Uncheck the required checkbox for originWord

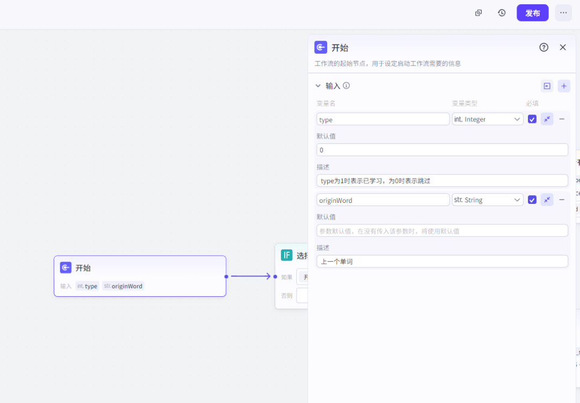click(532, 200)
